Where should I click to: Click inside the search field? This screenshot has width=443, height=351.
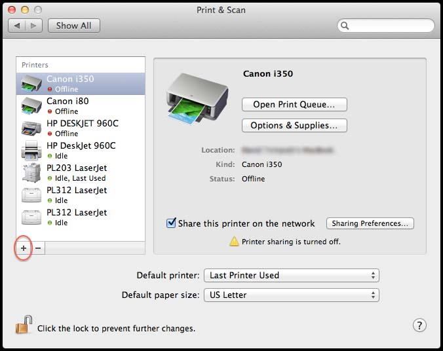[x=387, y=26]
